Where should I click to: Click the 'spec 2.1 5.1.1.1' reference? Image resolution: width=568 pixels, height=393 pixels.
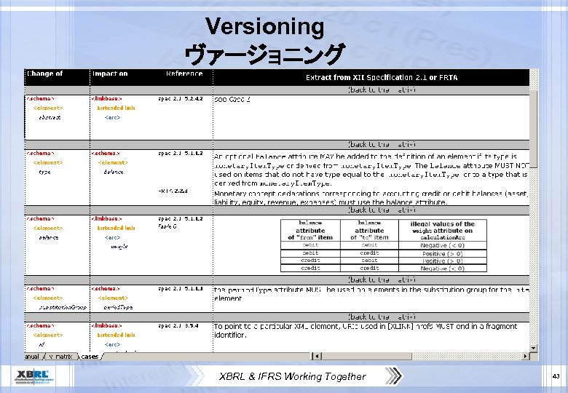pos(181,289)
